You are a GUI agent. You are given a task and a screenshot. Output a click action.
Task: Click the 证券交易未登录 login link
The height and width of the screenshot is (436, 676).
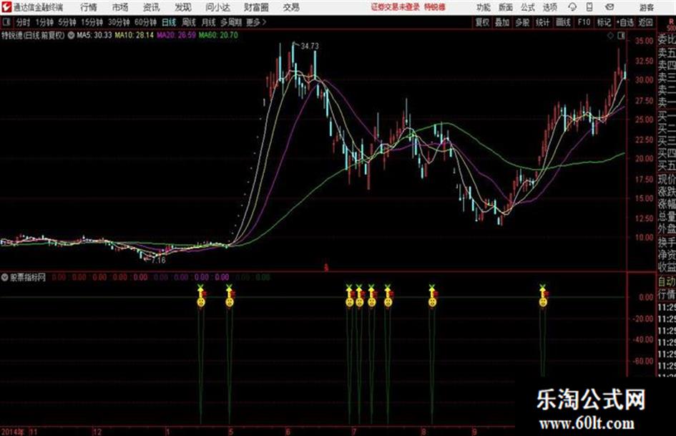(x=396, y=7)
